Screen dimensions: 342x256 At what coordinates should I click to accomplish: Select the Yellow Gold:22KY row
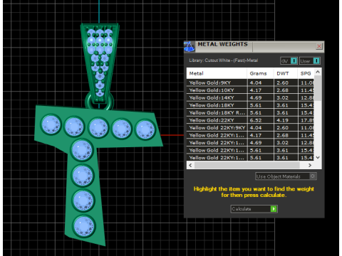click(251, 120)
